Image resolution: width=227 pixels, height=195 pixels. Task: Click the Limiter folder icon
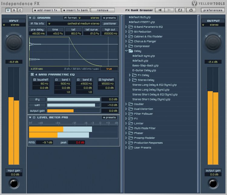click(131, 123)
